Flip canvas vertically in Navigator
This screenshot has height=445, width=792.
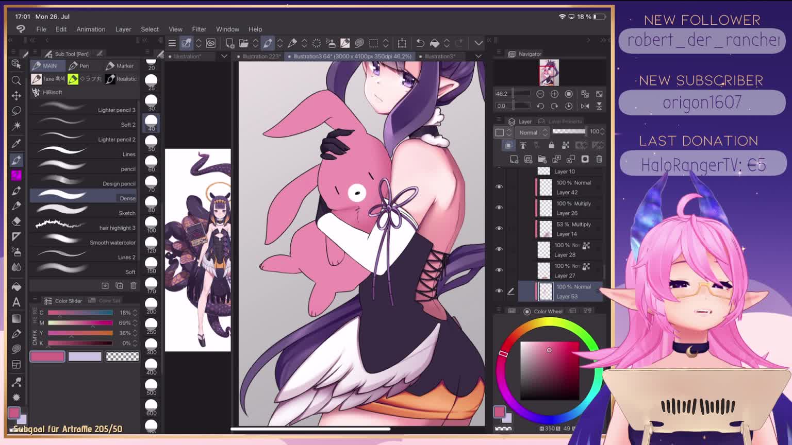click(599, 106)
